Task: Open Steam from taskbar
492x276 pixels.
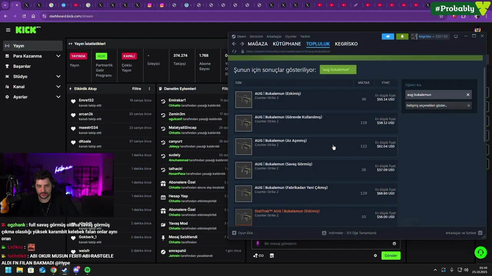Action: coord(65,270)
